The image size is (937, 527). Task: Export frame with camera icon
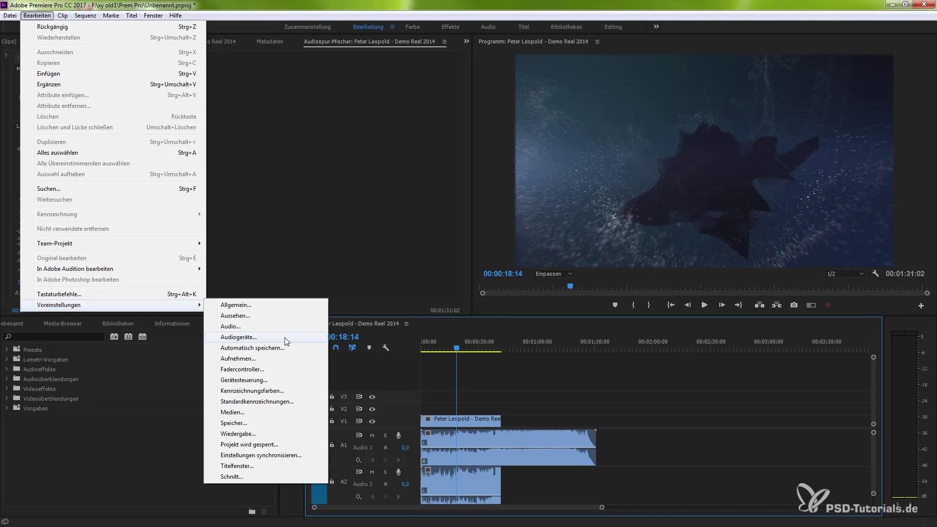click(794, 305)
